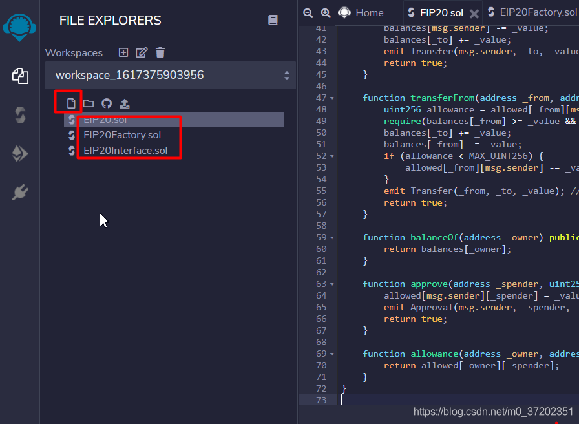Click 'uint256 allowance' on line 48
The width and height of the screenshot is (579, 424).
(x=429, y=110)
